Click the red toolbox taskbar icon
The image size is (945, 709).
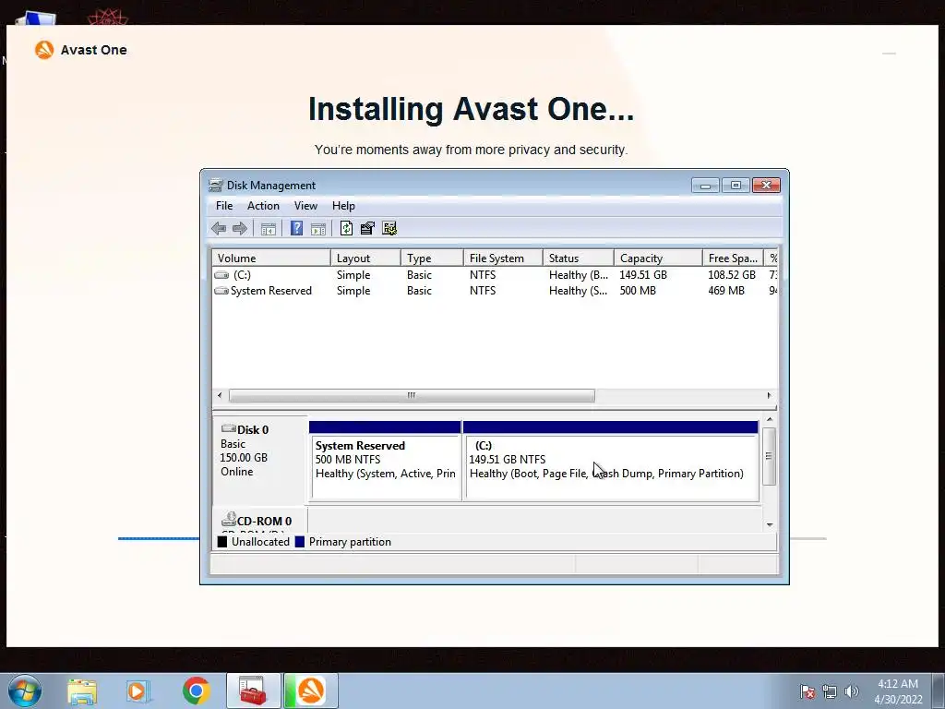[253, 691]
